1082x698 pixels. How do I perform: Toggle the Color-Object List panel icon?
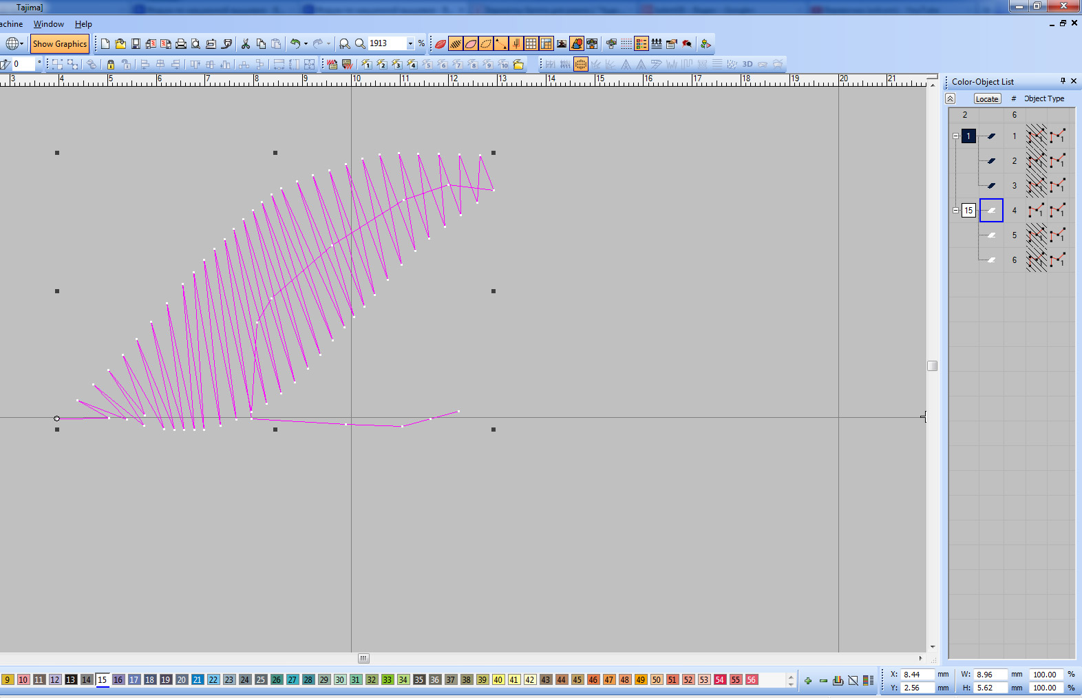pos(641,44)
